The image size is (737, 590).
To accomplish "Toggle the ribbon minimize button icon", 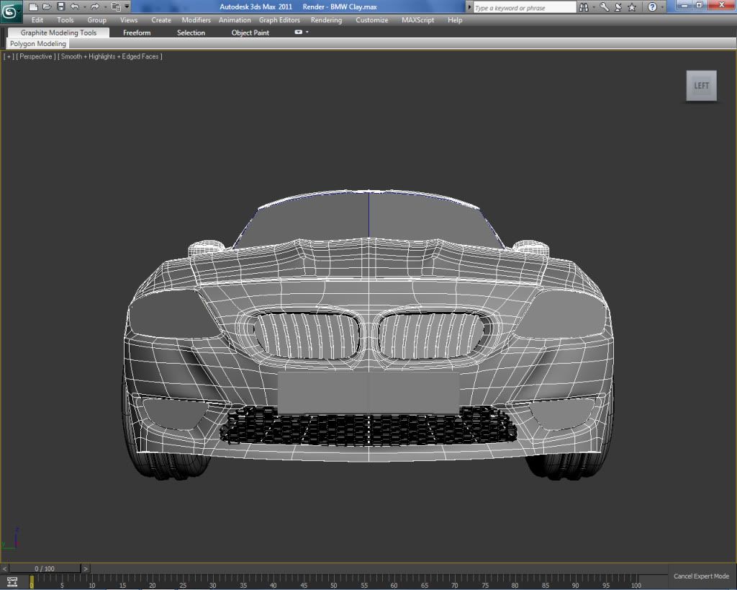I will (299, 32).
